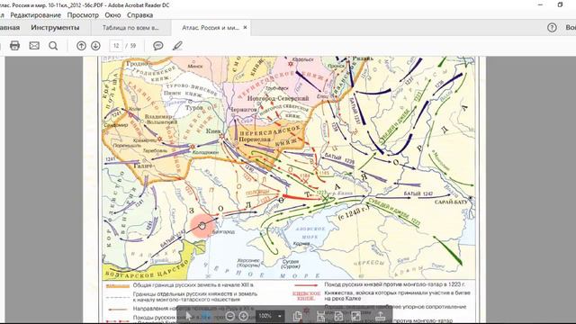Choose the selection arrow tool in floating toolbar
The image size is (576, 324).
(188, 316)
